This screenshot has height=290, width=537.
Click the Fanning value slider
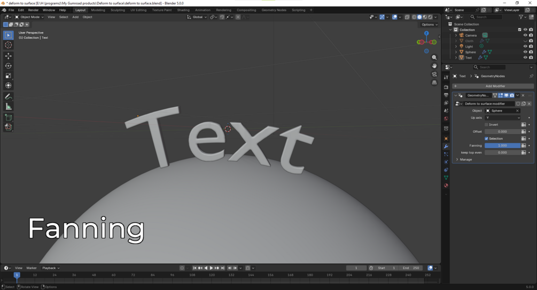click(x=502, y=146)
